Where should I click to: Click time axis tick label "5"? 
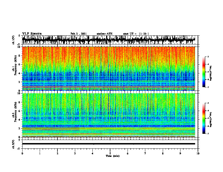tap(110, 153)
